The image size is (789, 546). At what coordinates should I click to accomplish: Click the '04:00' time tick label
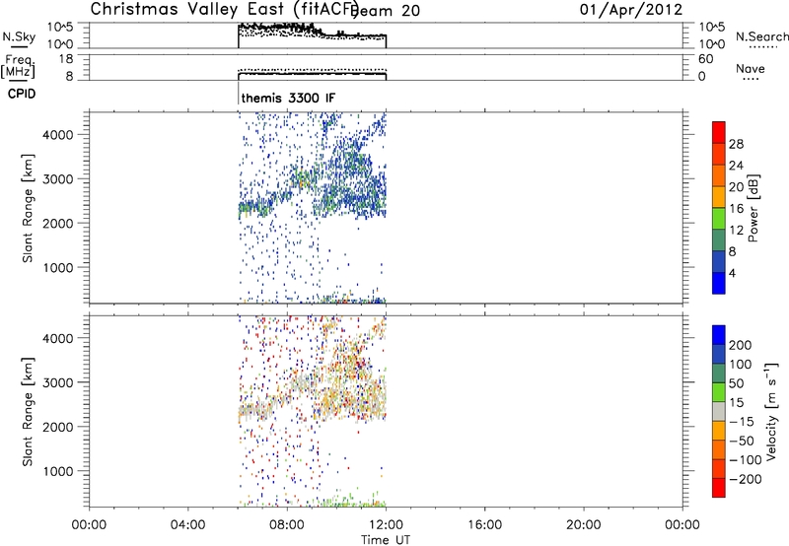pos(188,525)
